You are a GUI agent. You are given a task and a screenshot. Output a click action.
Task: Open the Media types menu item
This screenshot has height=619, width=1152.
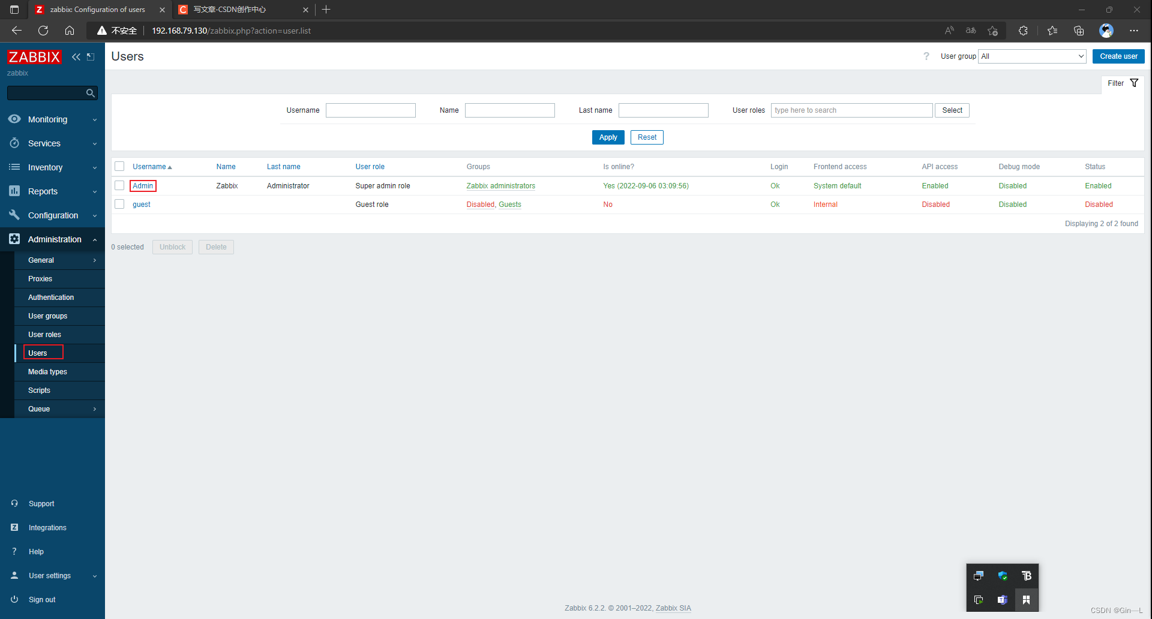click(60, 372)
